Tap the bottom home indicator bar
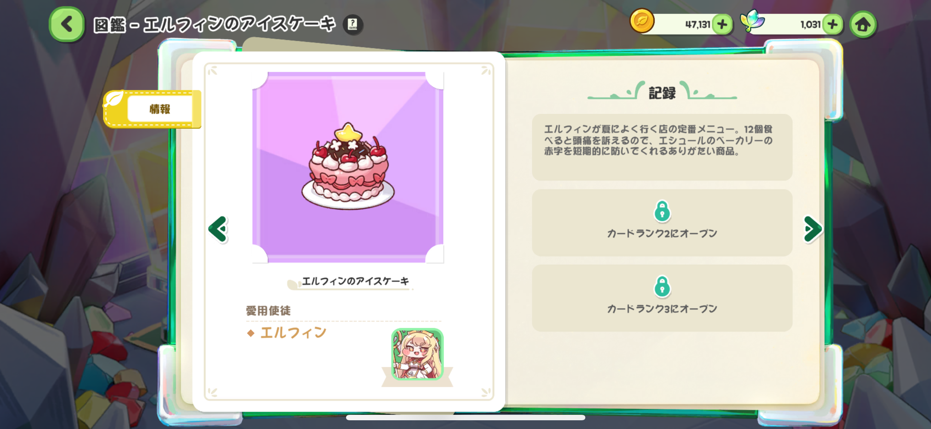The width and height of the screenshot is (931, 429). coord(465,418)
